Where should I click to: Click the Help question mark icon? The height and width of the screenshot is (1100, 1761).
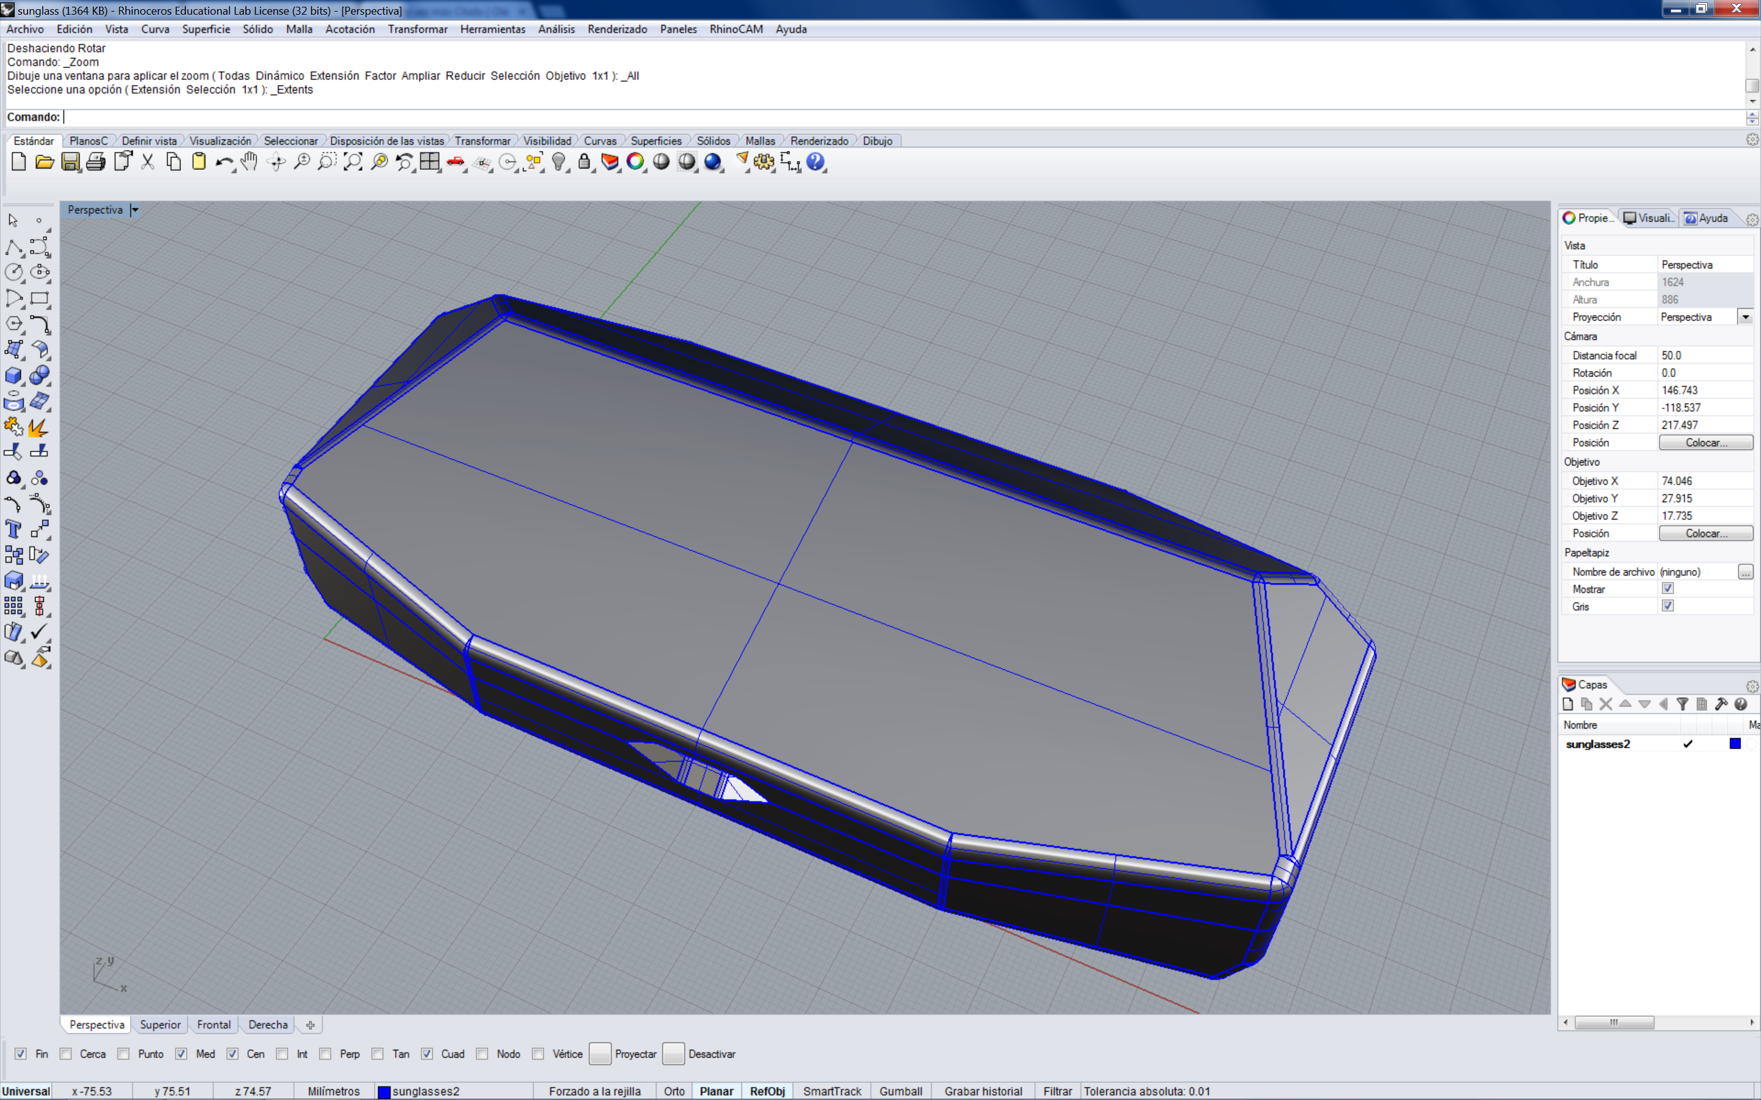pyautogui.click(x=816, y=162)
